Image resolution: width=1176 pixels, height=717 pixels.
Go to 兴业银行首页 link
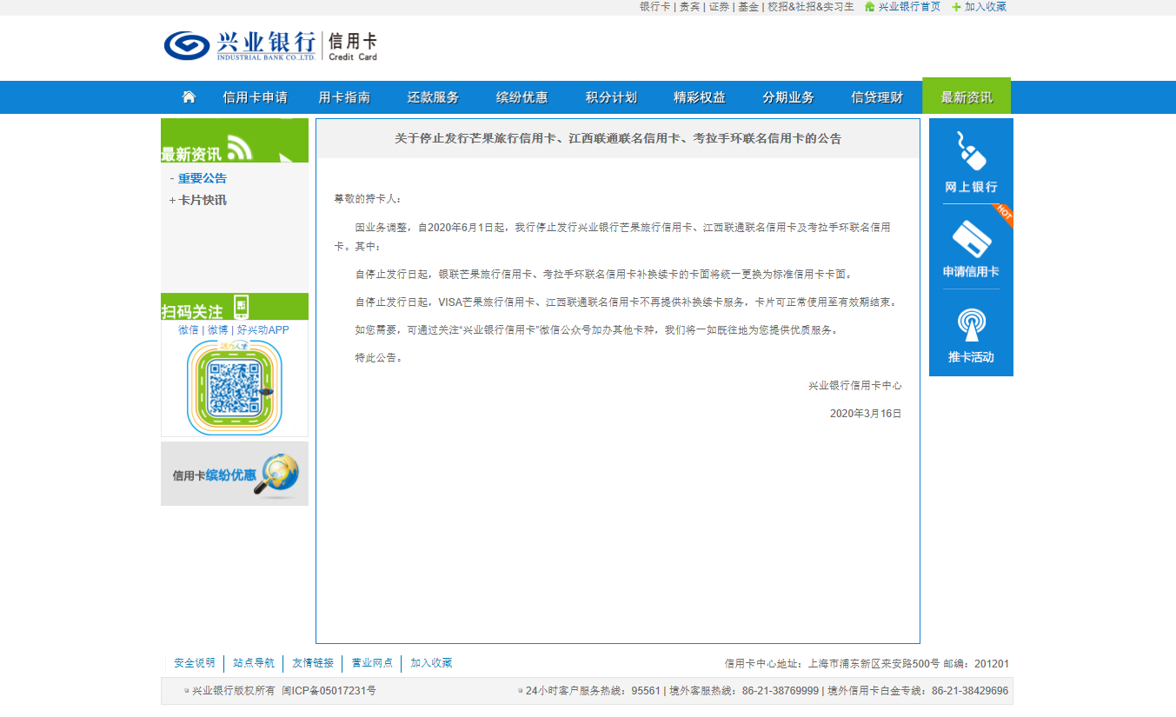(x=909, y=6)
